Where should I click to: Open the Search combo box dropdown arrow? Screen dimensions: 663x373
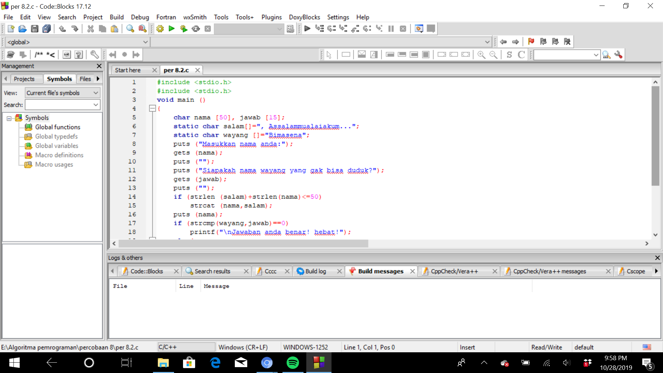click(x=96, y=105)
